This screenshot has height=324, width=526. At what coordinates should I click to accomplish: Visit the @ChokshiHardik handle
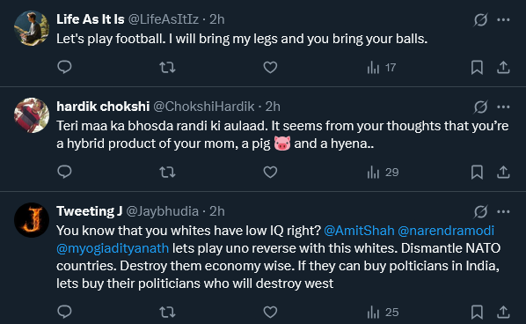tap(203, 107)
